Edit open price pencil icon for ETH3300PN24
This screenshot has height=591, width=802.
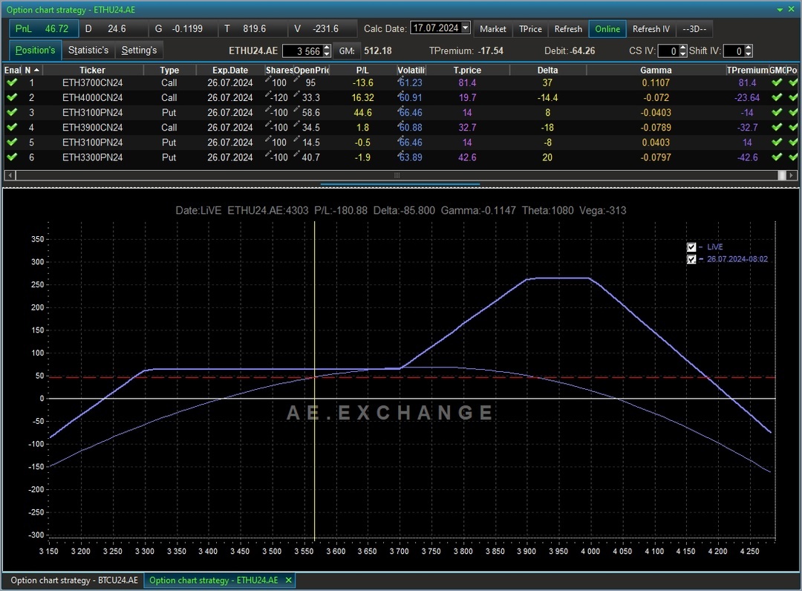point(296,154)
